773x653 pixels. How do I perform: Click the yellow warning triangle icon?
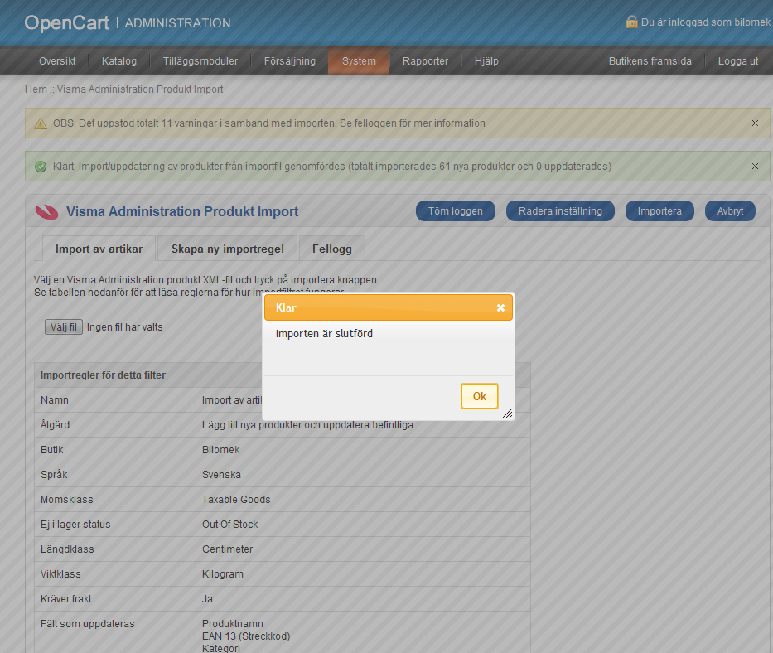tap(41, 123)
